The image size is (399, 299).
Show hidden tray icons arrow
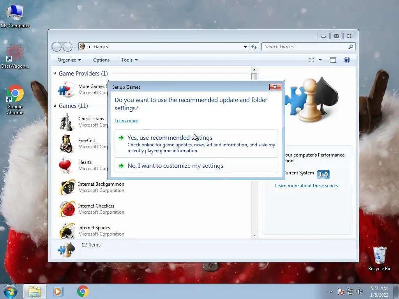point(331,292)
